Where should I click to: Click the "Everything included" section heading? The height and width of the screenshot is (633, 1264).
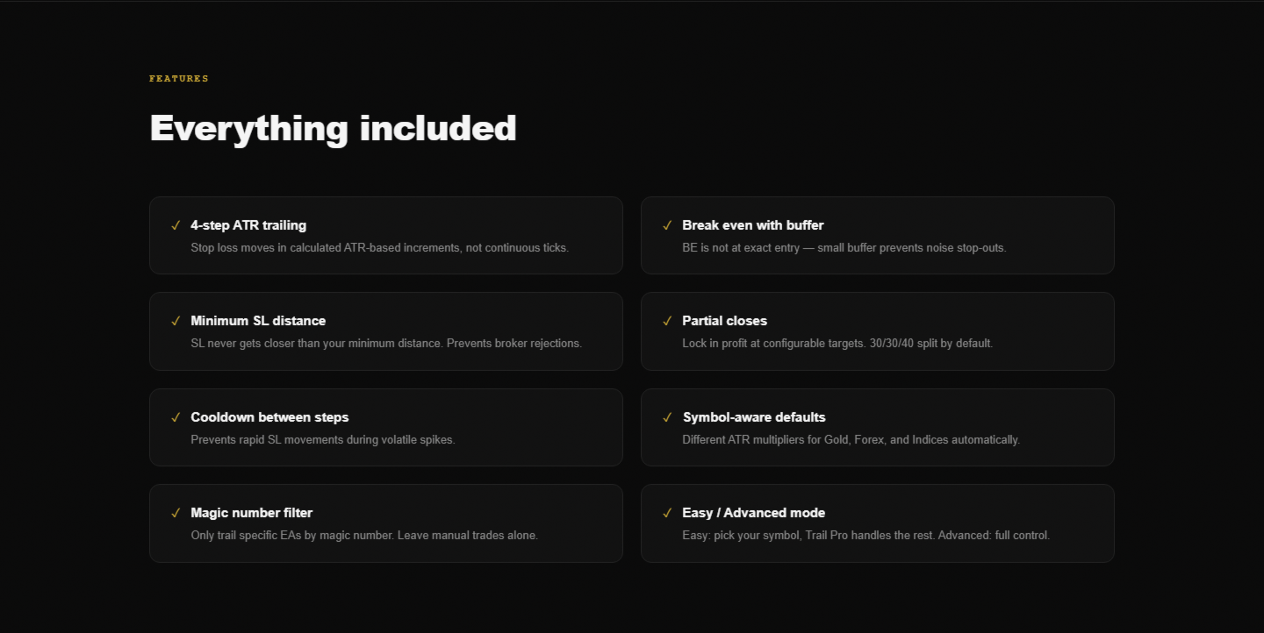click(x=333, y=128)
